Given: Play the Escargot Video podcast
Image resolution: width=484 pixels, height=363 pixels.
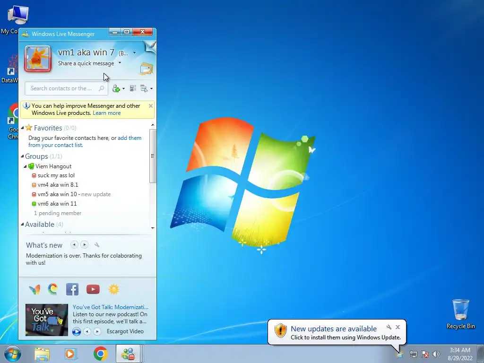Looking at the screenshot, I should click(77, 331).
